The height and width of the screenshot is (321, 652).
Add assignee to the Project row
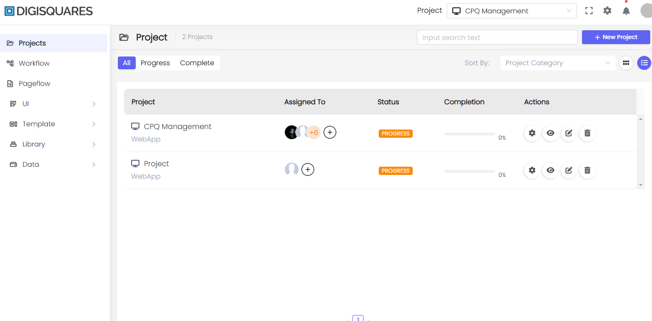tap(308, 169)
